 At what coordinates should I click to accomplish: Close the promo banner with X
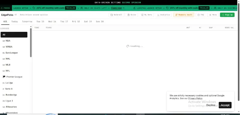tap(234, 8)
